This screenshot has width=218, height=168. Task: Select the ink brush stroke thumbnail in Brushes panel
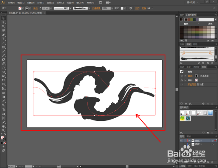[197, 59]
